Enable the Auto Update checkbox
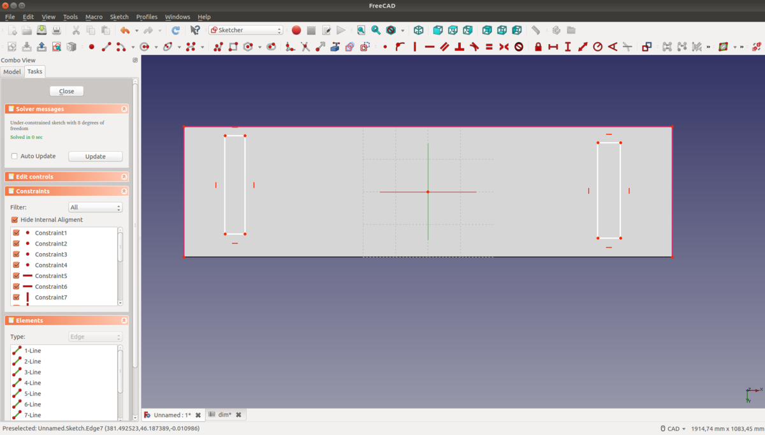The width and height of the screenshot is (765, 435). point(15,156)
